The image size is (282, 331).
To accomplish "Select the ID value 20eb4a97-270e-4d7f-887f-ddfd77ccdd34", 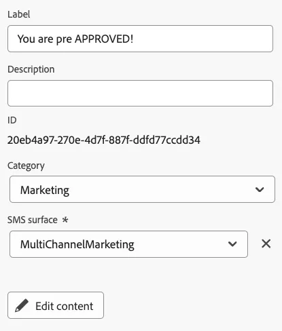I will click(104, 140).
